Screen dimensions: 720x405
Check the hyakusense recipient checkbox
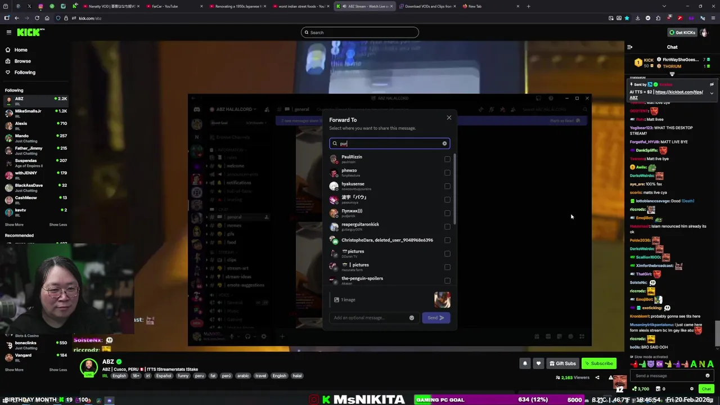click(447, 186)
